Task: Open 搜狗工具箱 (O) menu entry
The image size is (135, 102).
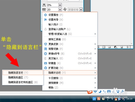Action: (x=70, y=39)
